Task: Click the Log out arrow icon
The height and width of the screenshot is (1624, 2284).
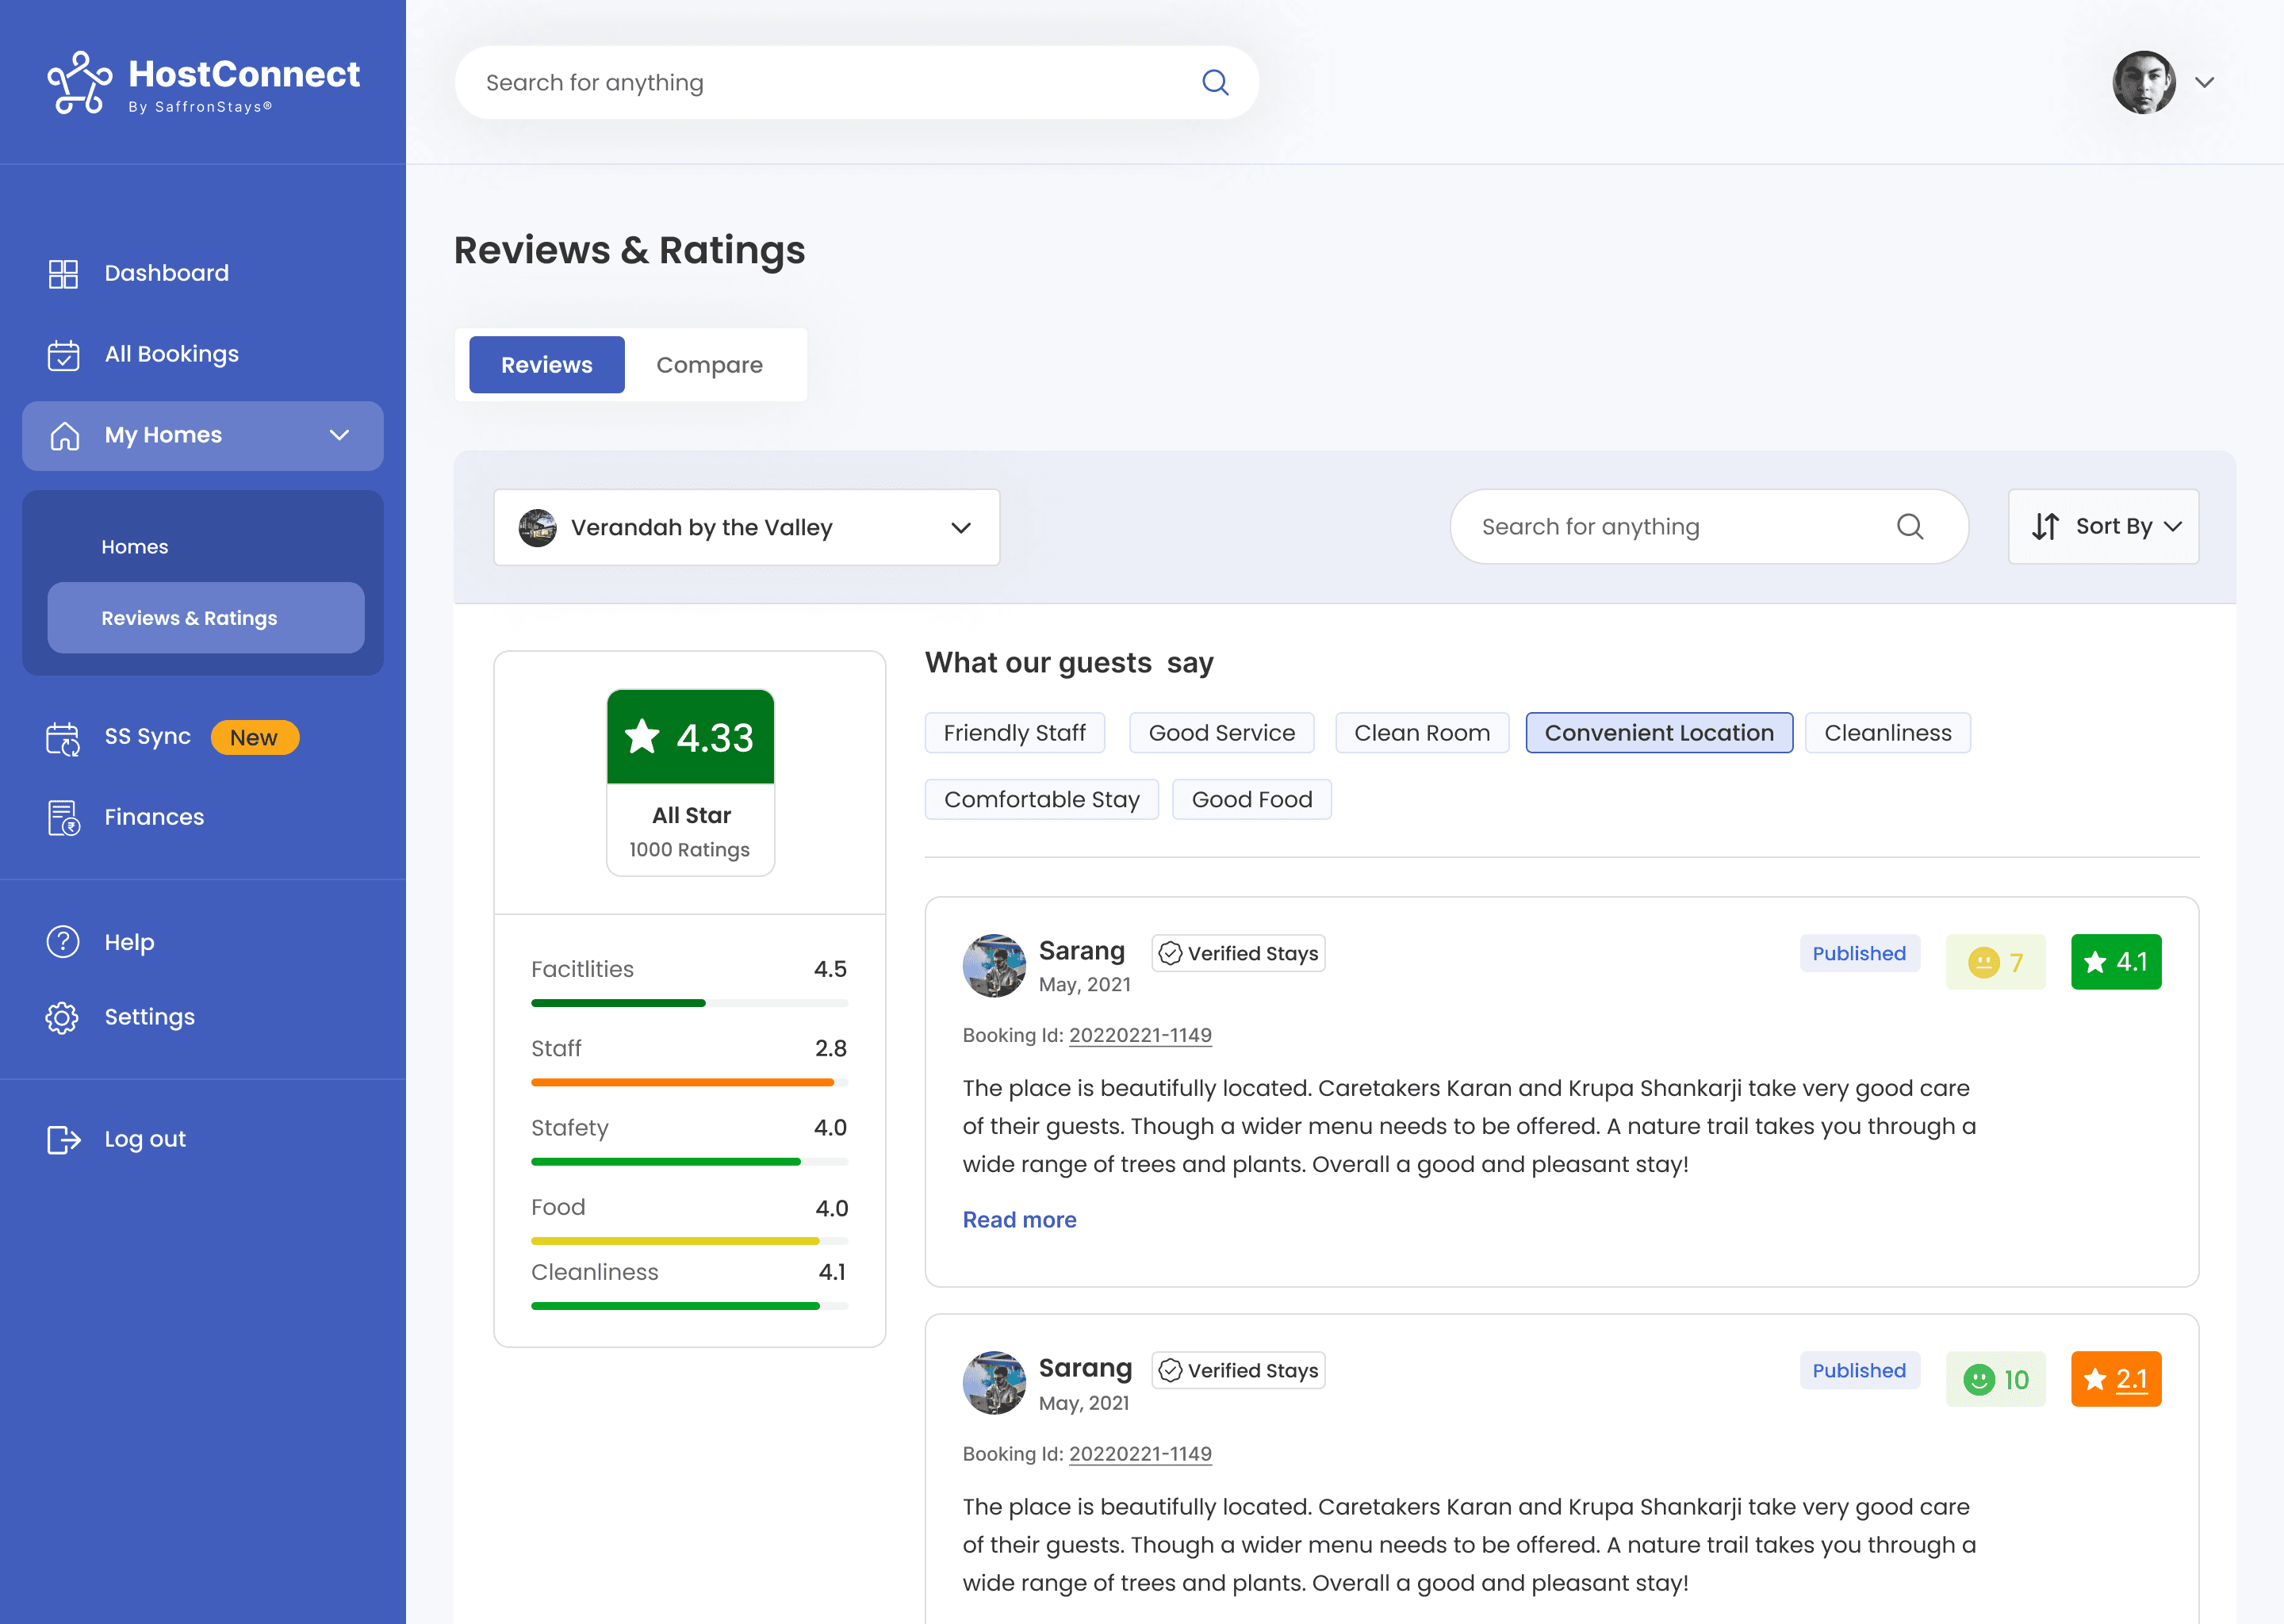Action: pos(63,1139)
